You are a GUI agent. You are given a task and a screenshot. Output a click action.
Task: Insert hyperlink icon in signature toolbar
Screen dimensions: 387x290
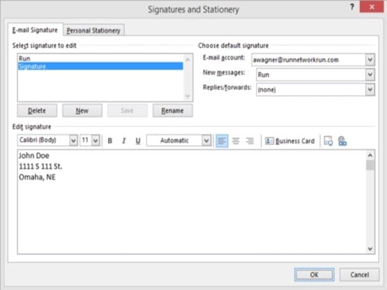pos(342,141)
